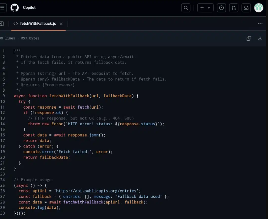Click the console.error call on line 19
Viewport: 268px width, 219px height.
point(37,152)
